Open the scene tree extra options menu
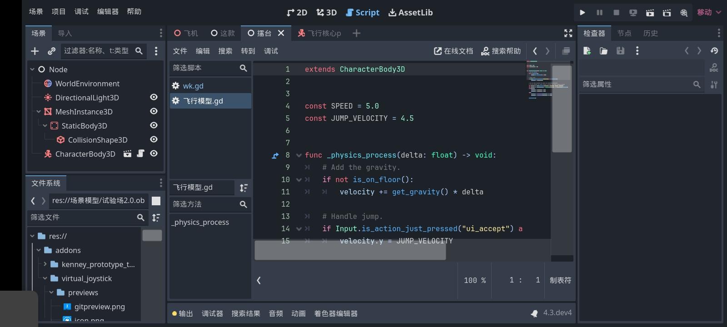 [x=156, y=51]
